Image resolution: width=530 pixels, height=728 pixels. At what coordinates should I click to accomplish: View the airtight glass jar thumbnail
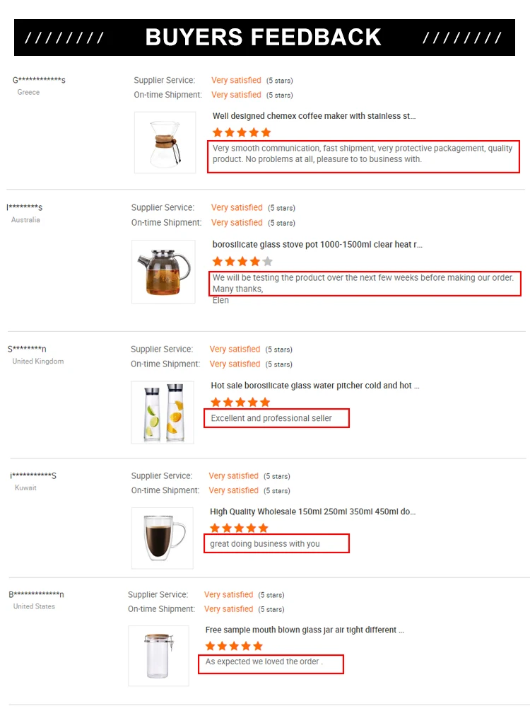[x=158, y=655]
